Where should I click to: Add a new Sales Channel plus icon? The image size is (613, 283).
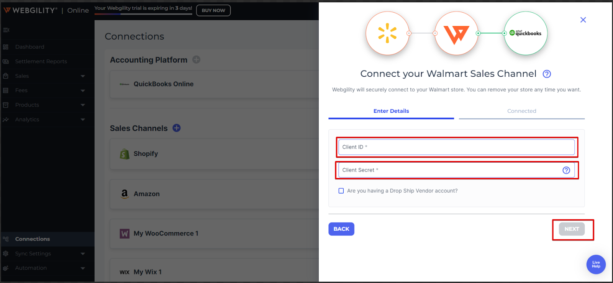tap(177, 128)
